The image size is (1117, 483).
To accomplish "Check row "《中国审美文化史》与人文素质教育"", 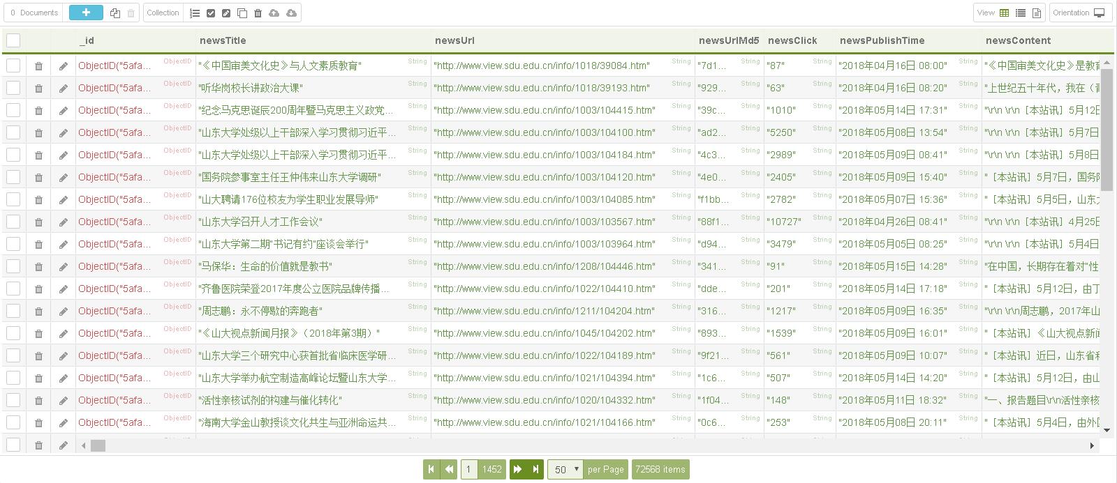I will point(13,66).
